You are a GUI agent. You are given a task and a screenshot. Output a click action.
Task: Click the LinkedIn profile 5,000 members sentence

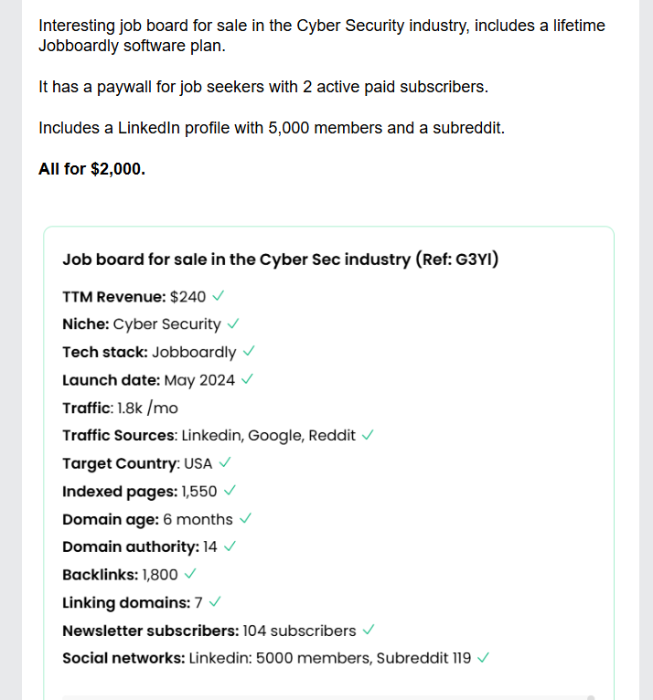point(271,128)
